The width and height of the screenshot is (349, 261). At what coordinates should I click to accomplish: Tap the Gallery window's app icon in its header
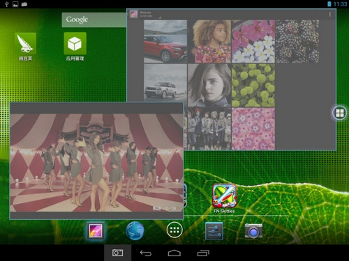click(x=133, y=14)
